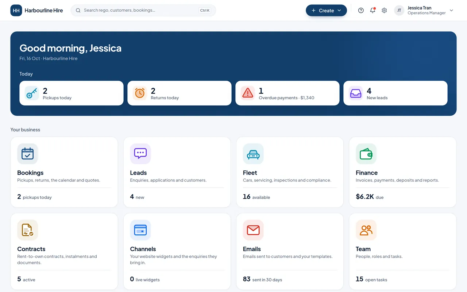Open the Emails section title
Image resolution: width=467 pixels, height=292 pixels.
(252, 249)
